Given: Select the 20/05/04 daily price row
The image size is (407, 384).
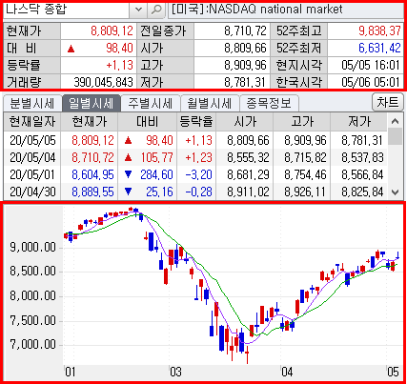Looking at the screenshot, I should [x=195, y=157].
